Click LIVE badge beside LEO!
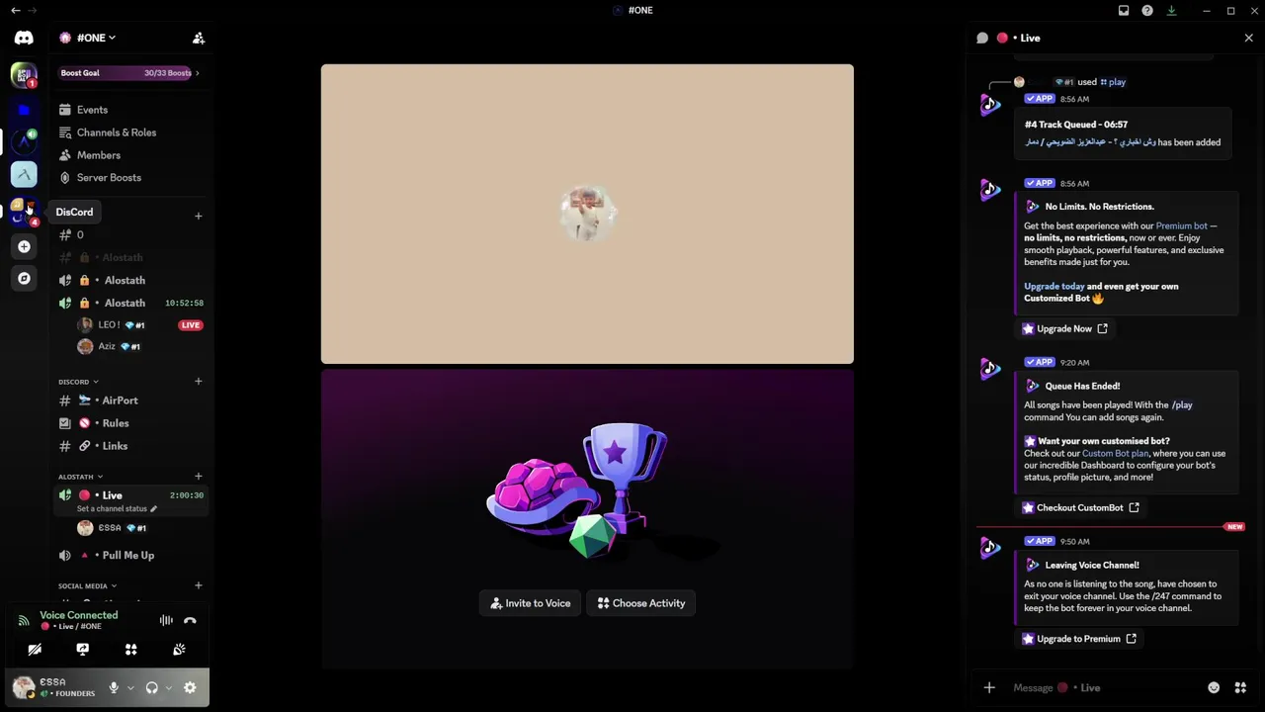Image resolution: width=1265 pixels, height=712 pixels. pyautogui.click(x=191, y=324)
